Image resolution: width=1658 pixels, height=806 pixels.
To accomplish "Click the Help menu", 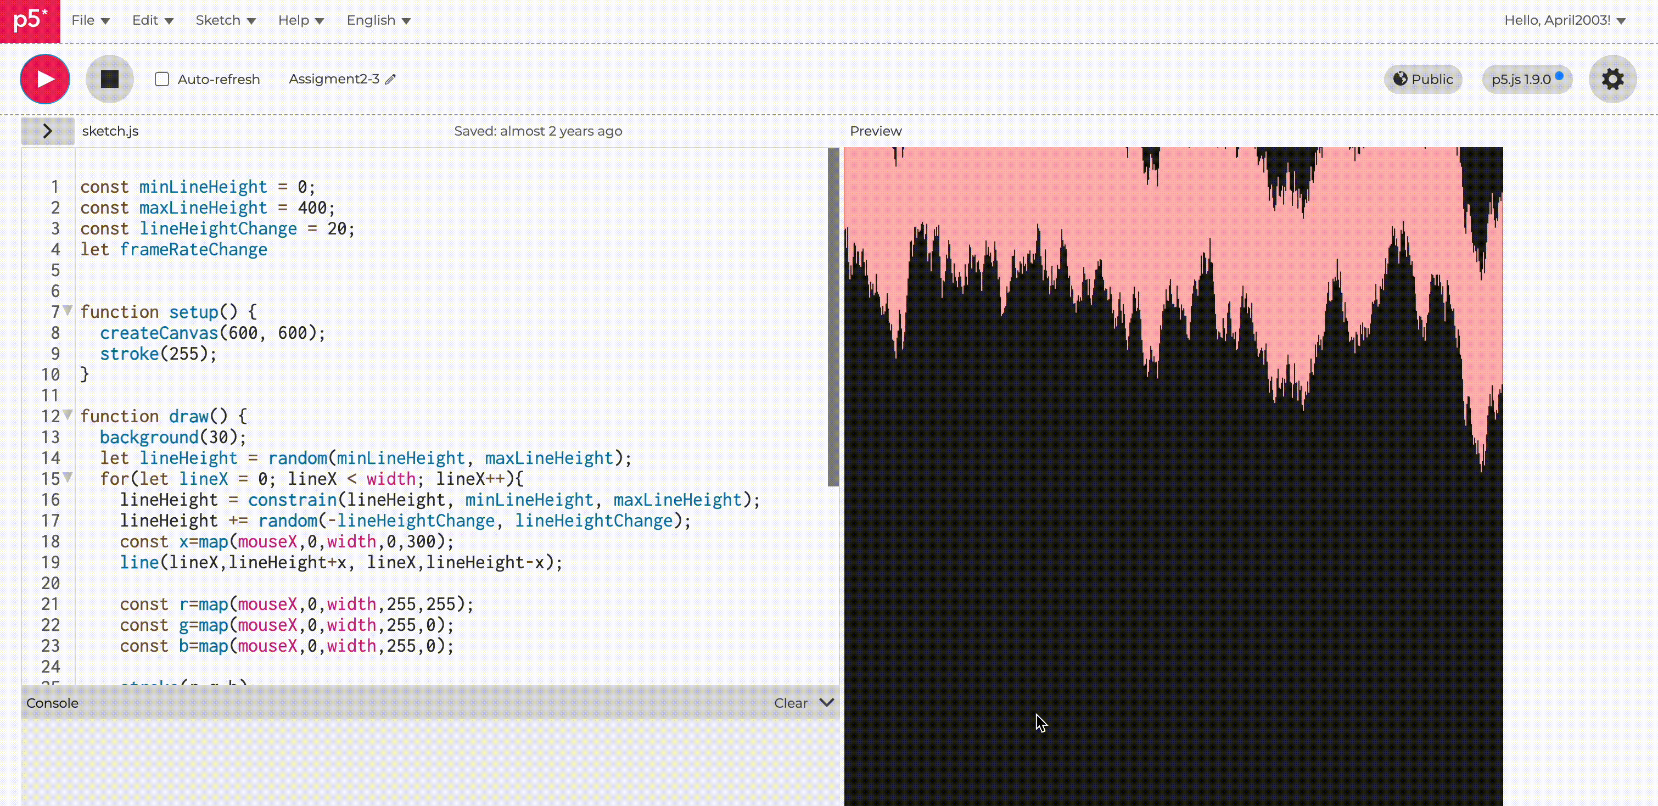I will pyautogui.click(x=300, y=21).
